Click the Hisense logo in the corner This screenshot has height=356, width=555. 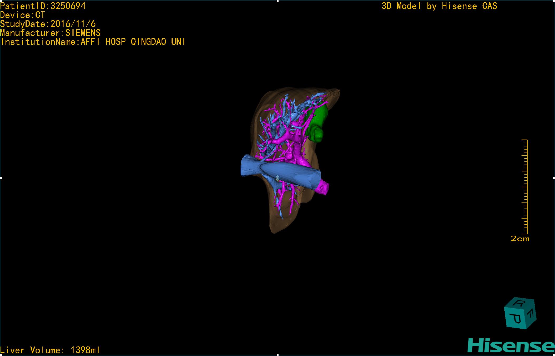tap(511, 346)
